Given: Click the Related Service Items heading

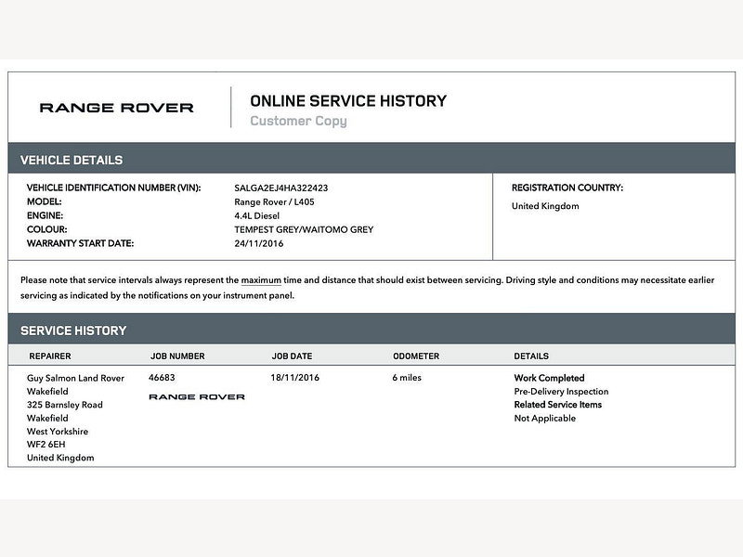Looking at the screenshot, I should tap(558, 405).
